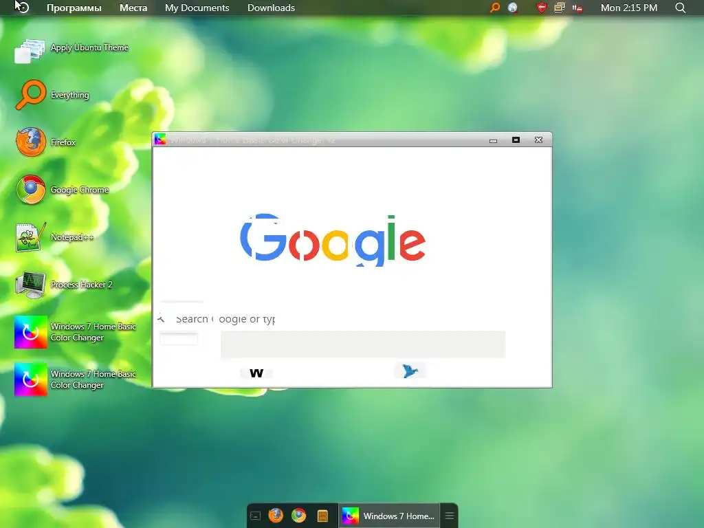Viewport: 704px width, 528px height.
Task: Open the W shortcut tile
Action: tap(256, 373)
